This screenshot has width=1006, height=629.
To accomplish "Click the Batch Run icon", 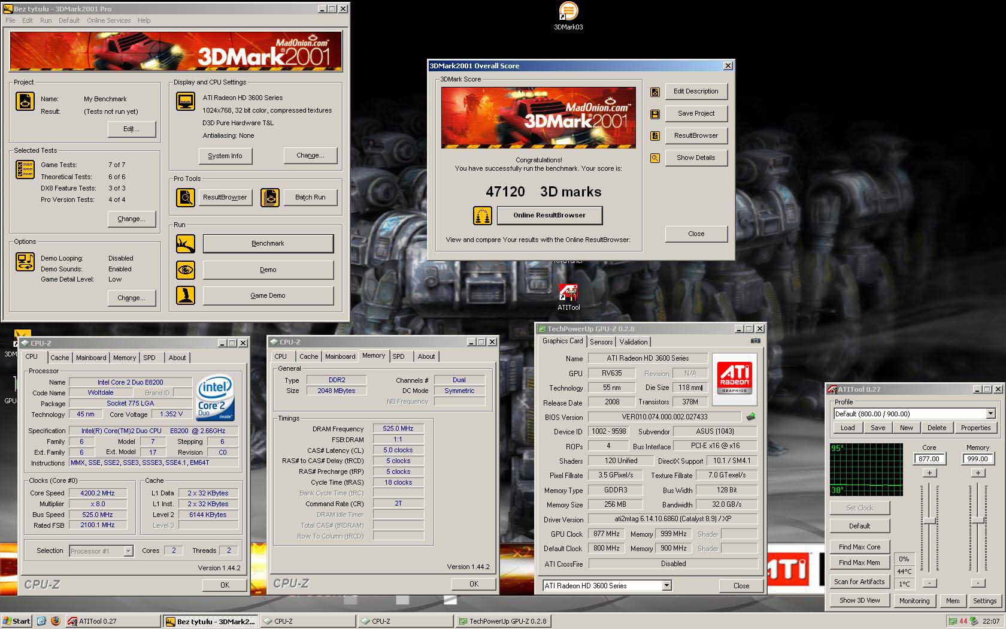I will [x=270, y=197].
